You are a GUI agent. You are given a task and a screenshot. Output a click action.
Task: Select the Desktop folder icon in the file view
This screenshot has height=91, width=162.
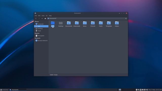[61, 23]
